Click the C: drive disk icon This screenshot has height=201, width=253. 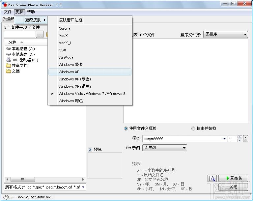coord(8,48)
